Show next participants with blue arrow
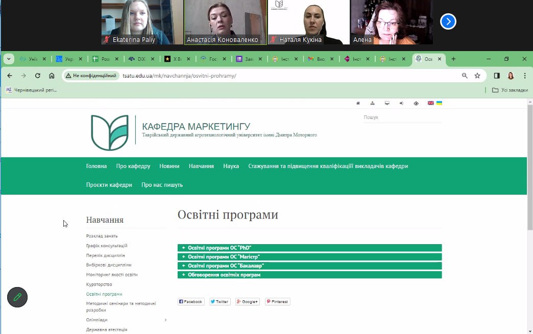 pyautogui.click(x=448, y=21)
